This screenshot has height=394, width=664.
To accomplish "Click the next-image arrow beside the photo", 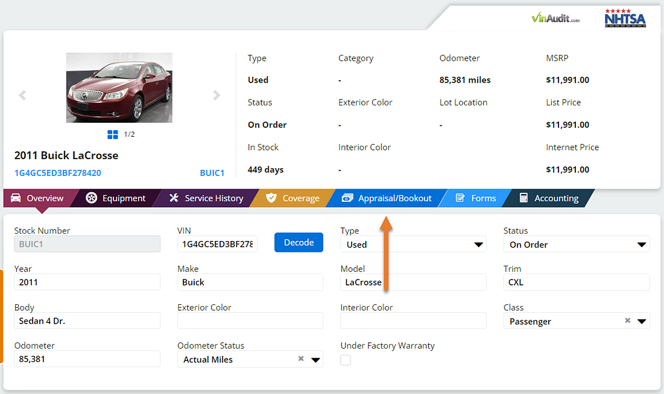I will tap(217, 95).
